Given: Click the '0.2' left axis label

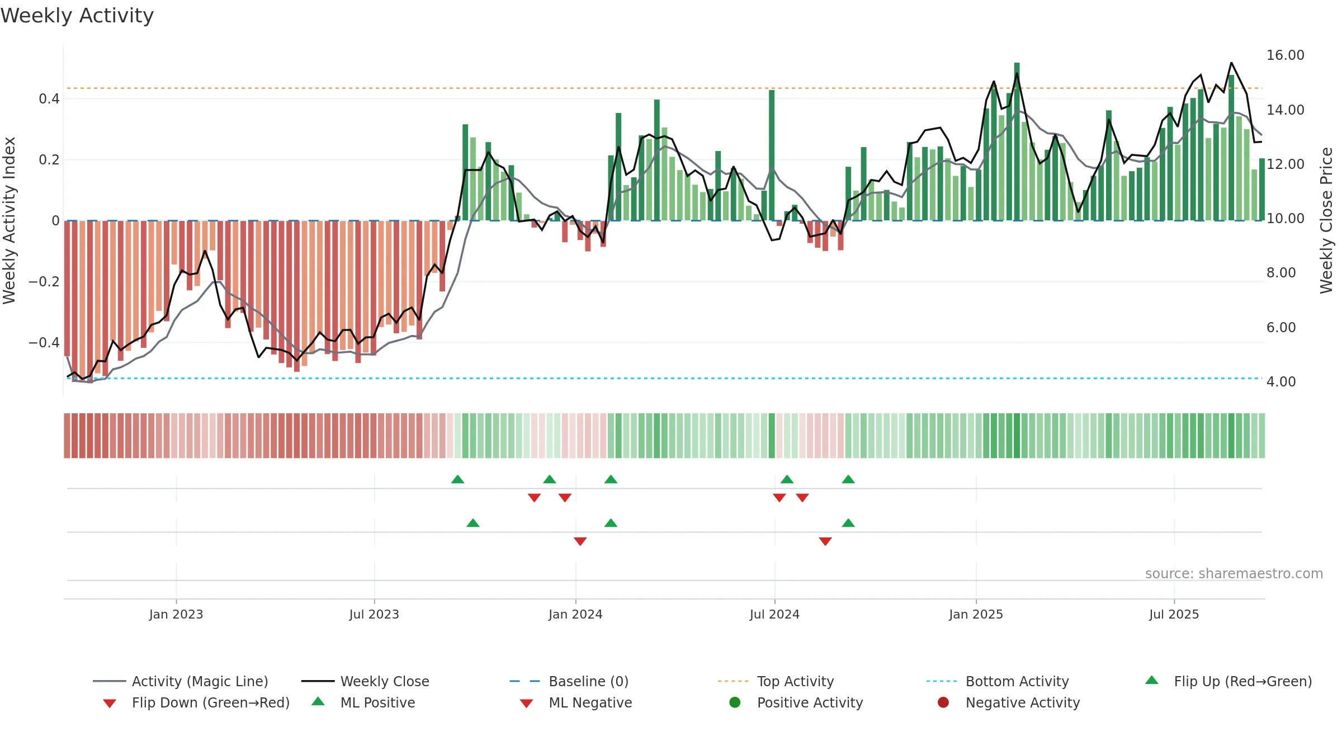Looking at the screenshot, I should point(49,160).
